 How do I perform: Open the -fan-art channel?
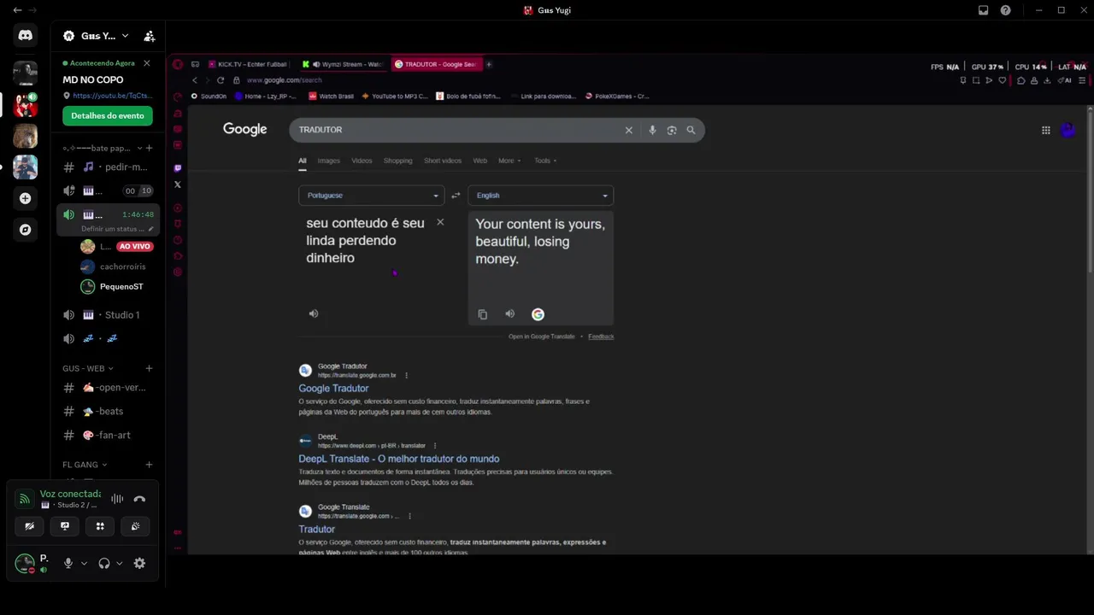[109, 436]
